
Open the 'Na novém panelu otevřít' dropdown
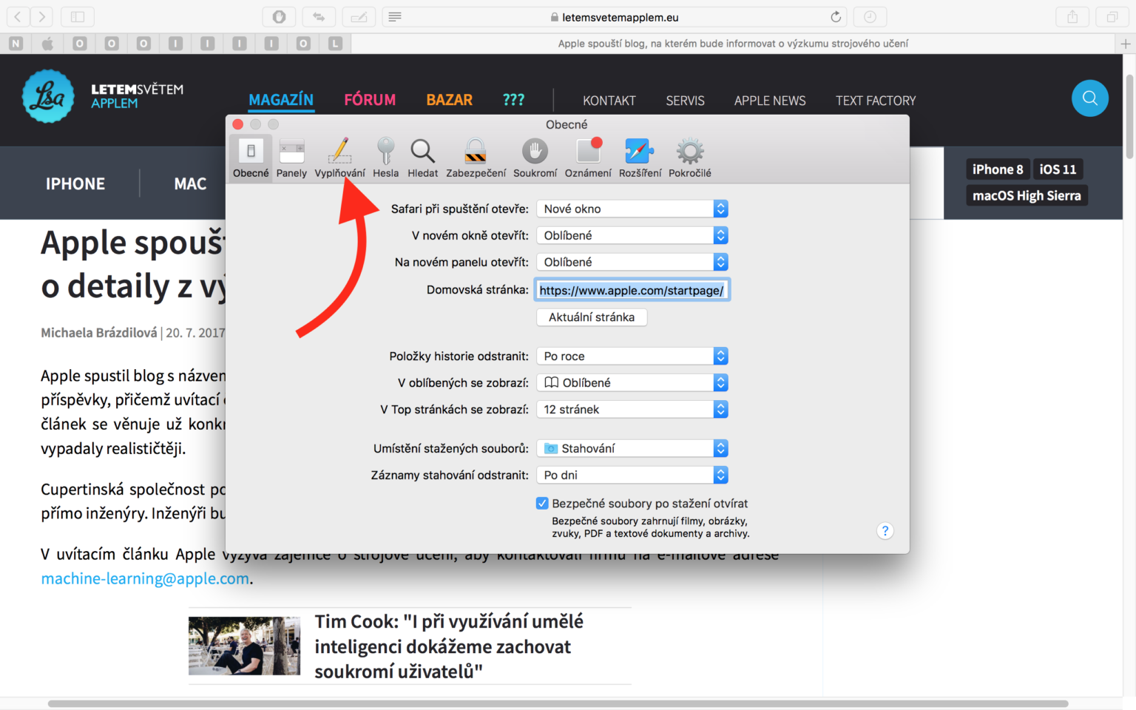632,263
